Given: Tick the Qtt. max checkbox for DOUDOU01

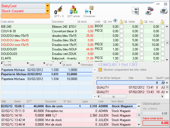Looking at the screenshot, I should click(162, 49).
